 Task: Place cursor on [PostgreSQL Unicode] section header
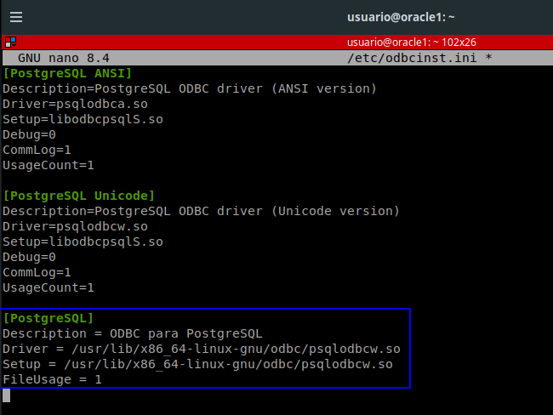click(79, 196)
